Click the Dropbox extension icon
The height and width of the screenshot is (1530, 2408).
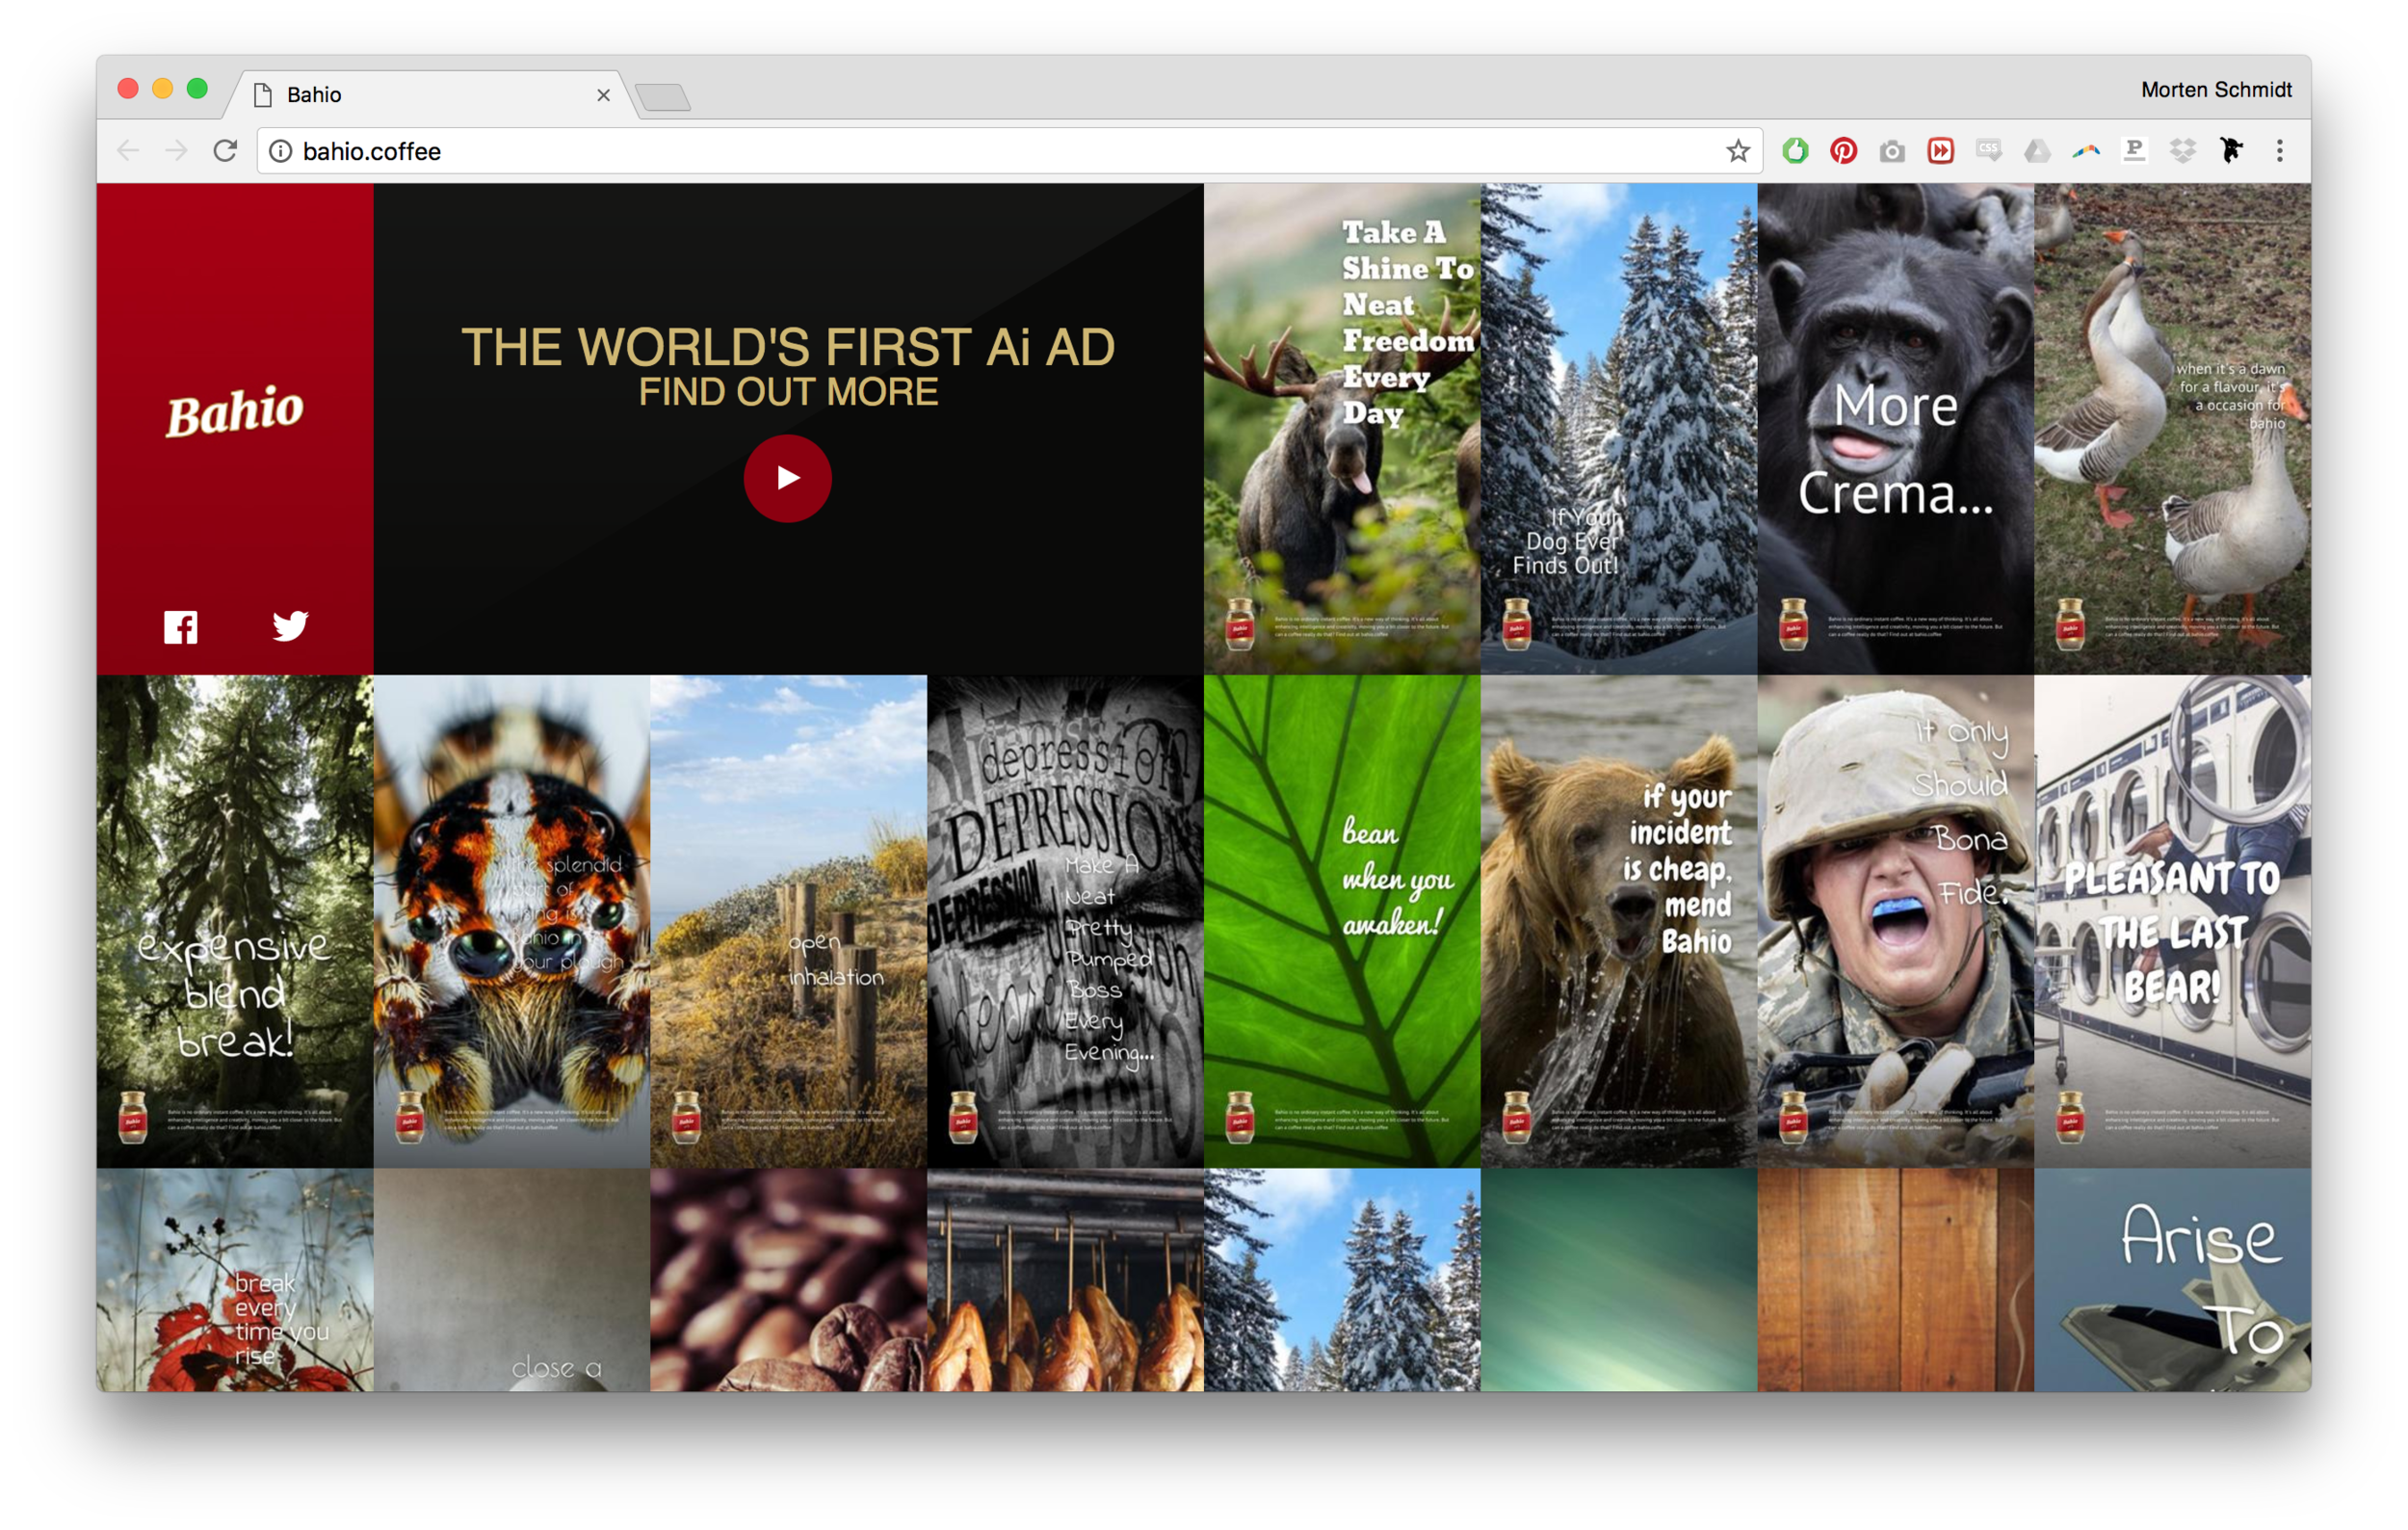pyautogui.click(x=2183, y=151)
